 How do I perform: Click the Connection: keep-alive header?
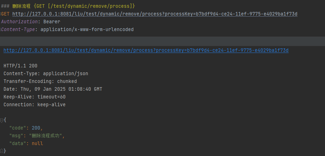coord(35,105)
